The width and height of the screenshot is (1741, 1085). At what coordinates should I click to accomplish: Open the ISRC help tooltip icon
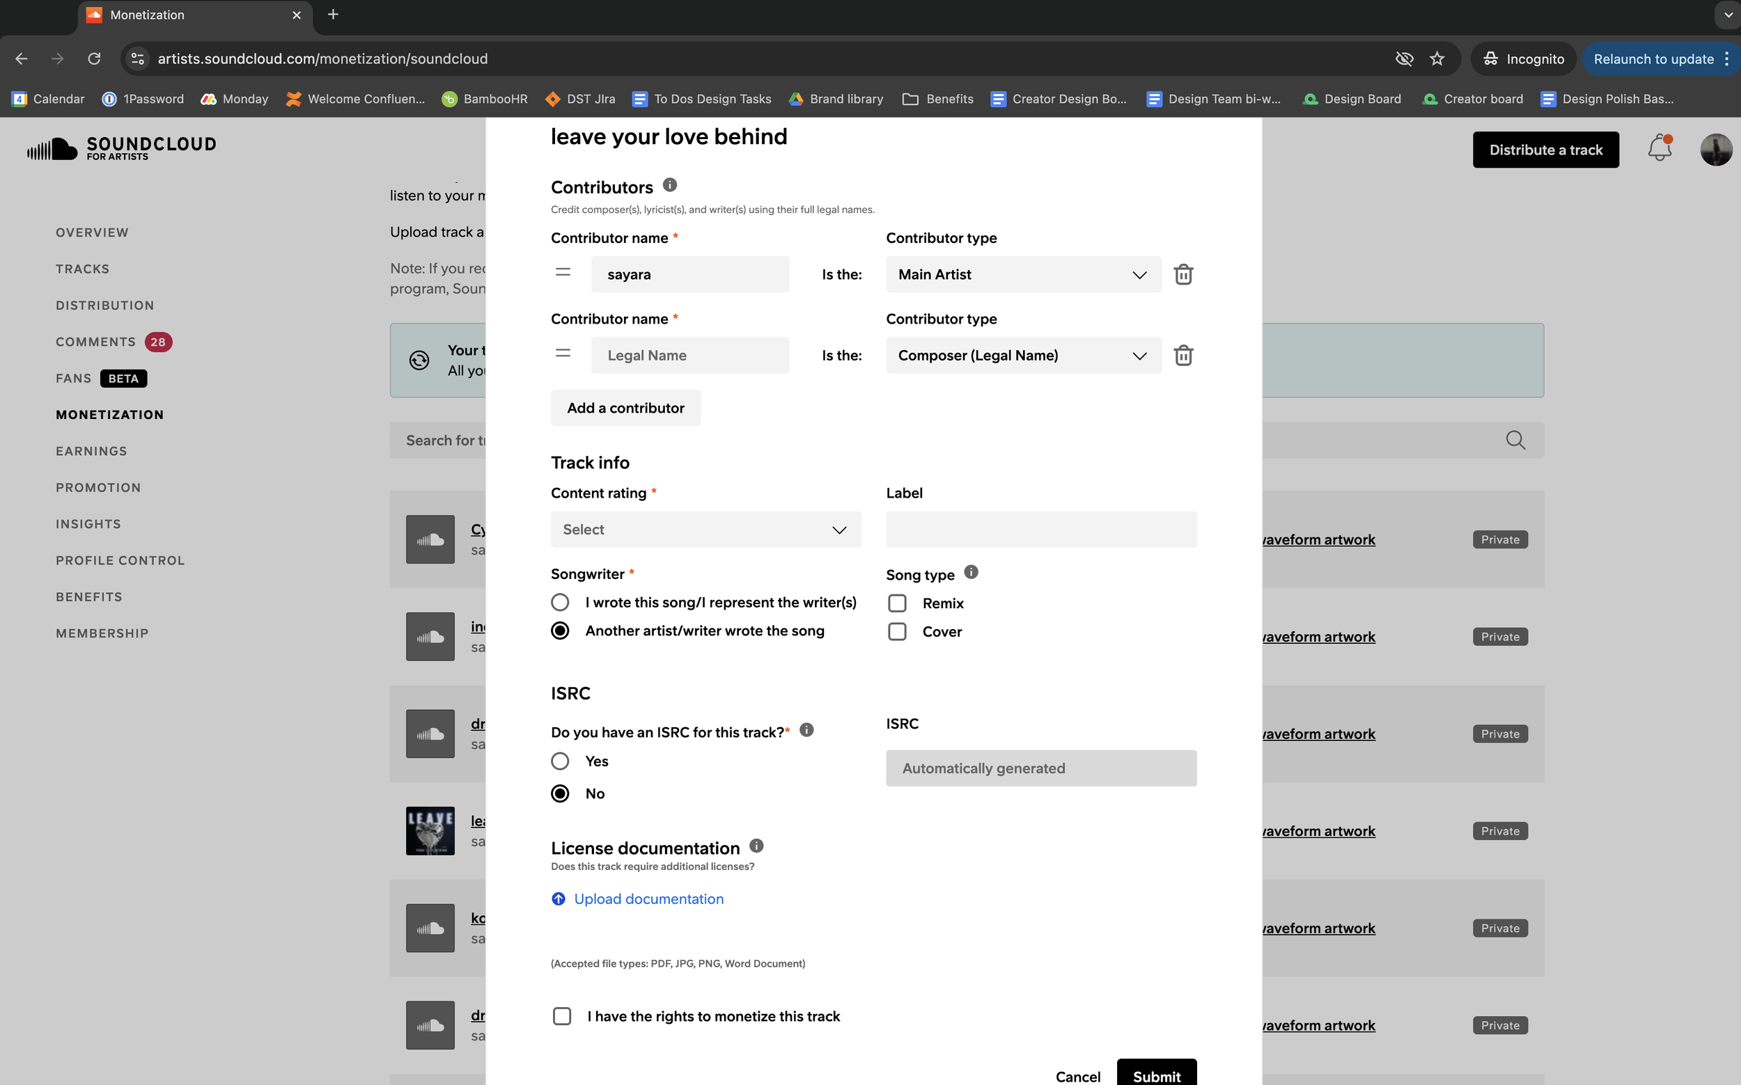click(806, 730)
